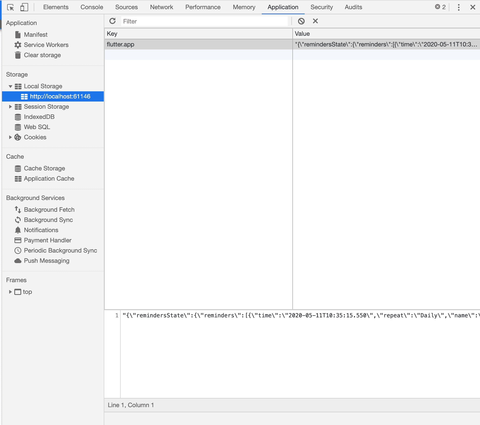
Task: Open Cache Storage
Action: point(44,168)
